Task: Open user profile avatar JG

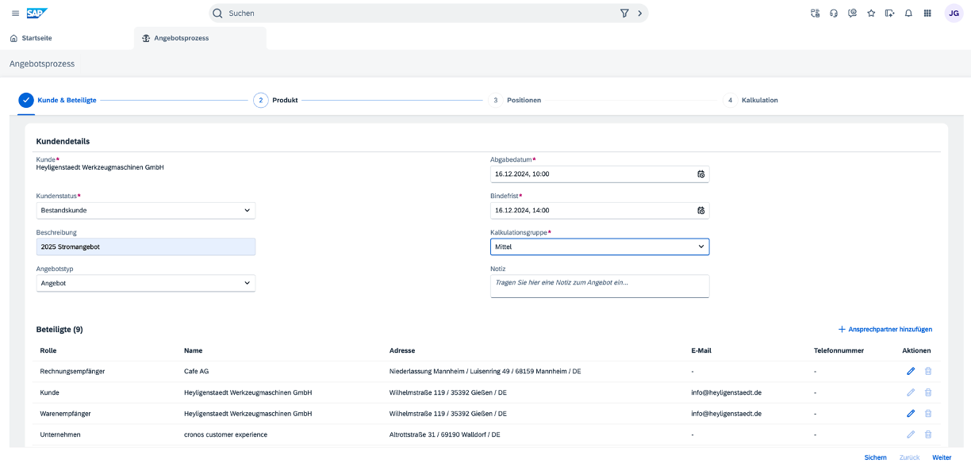Action: [954, 13]
